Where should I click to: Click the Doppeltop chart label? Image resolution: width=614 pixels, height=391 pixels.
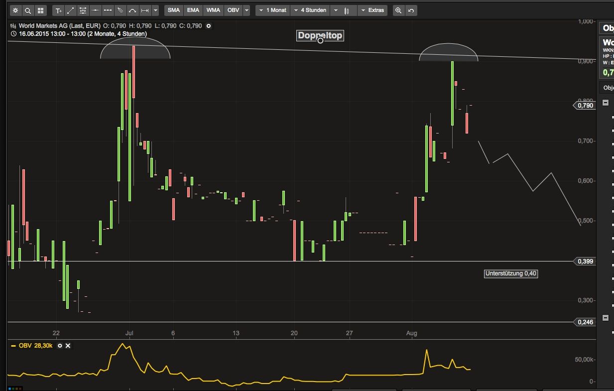click(x=320, y=35)
